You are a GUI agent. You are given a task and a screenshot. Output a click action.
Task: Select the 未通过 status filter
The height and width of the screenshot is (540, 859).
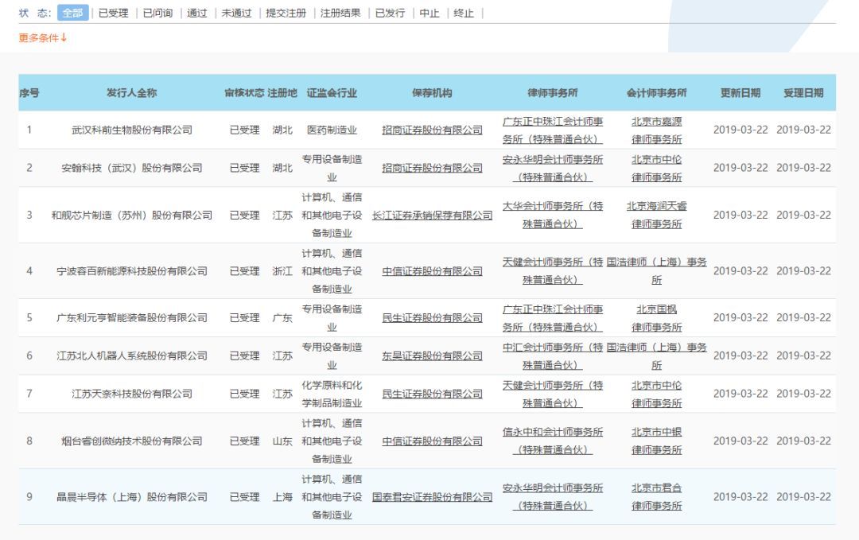click(235, 13)
